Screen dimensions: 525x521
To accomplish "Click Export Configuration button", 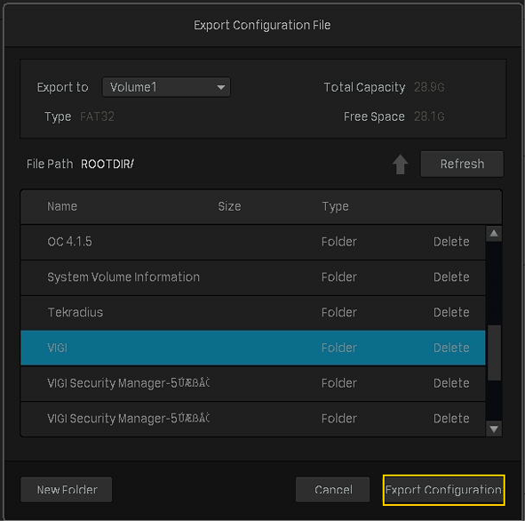I will (x=443, y=490).
